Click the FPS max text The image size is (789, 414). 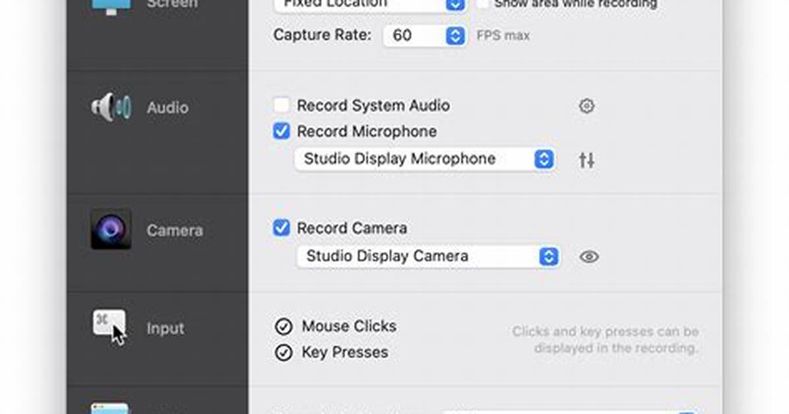503,36
